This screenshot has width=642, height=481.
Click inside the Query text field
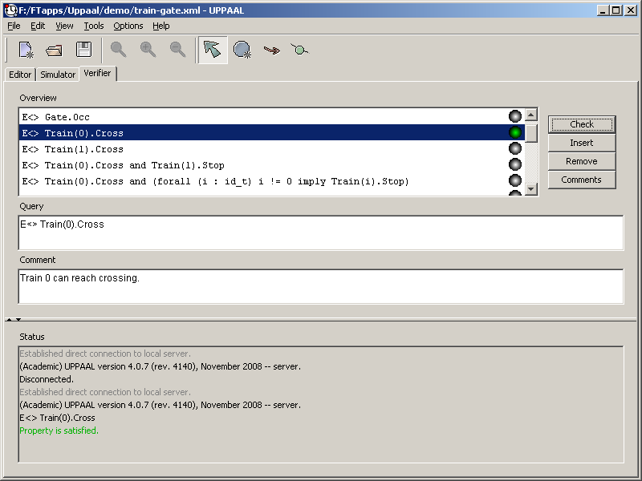(x=321, y=232)
